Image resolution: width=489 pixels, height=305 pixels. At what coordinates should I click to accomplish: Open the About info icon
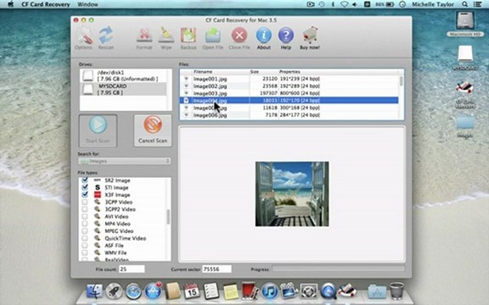264,38
